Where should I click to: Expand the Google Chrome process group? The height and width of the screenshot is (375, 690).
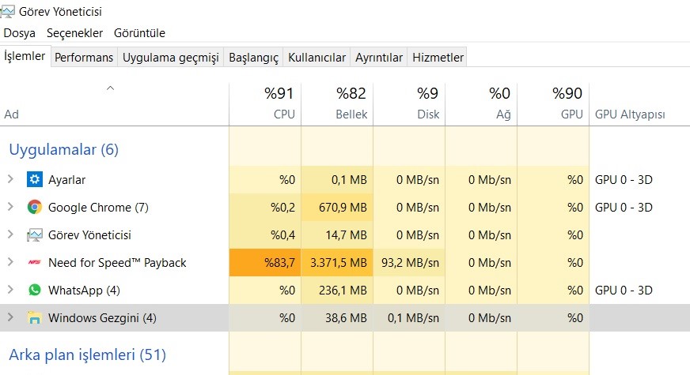(10, 206)
